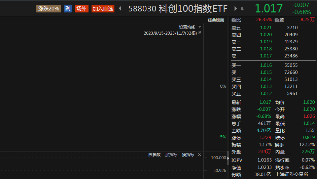Click the stock title 588030 科创100指数ETF
The height and width of the screenshot is (179, 317).
178,9
